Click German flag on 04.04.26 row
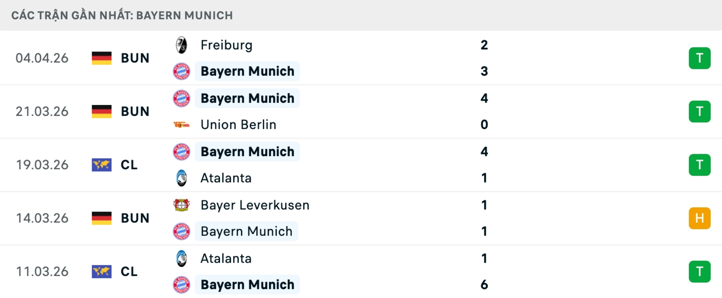Screen dimensions: 722x298 (102, 58)
